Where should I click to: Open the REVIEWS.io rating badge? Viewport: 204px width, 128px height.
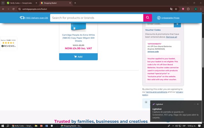click(9, 44)
